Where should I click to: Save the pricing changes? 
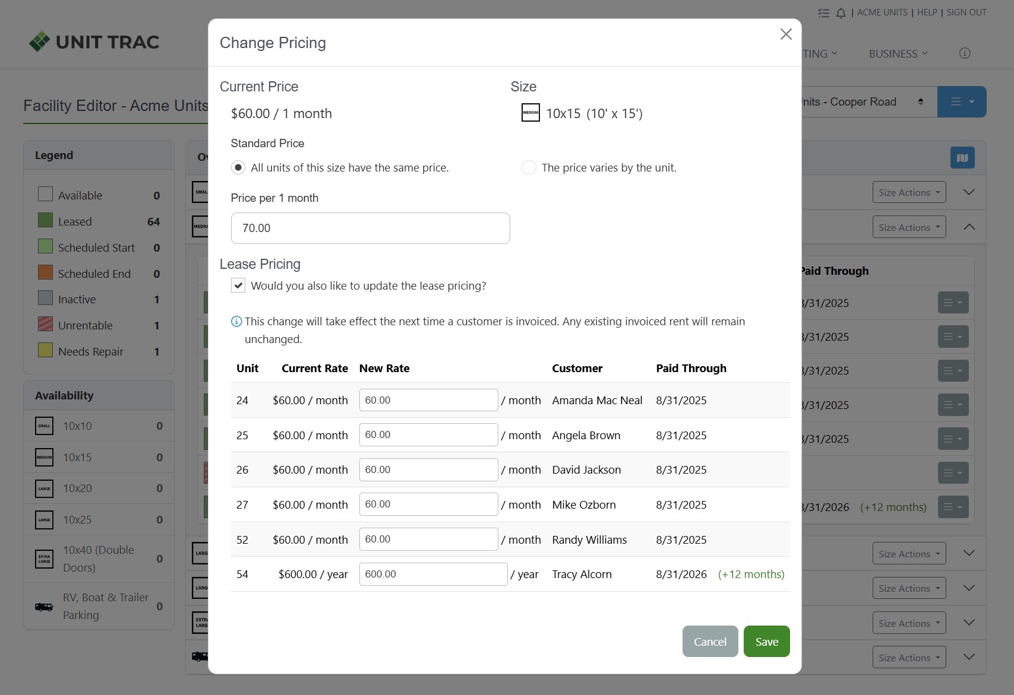pos(766,642)
